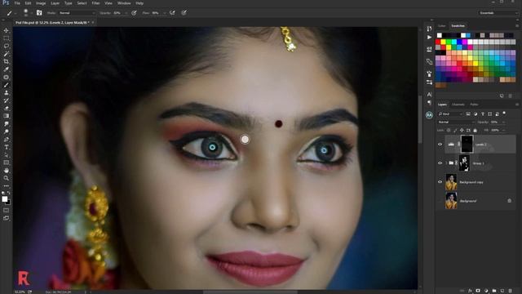The height and width of the screenshot is (294, 522).
Task: Select the Magic Wand tool
Action: [7, 54]
